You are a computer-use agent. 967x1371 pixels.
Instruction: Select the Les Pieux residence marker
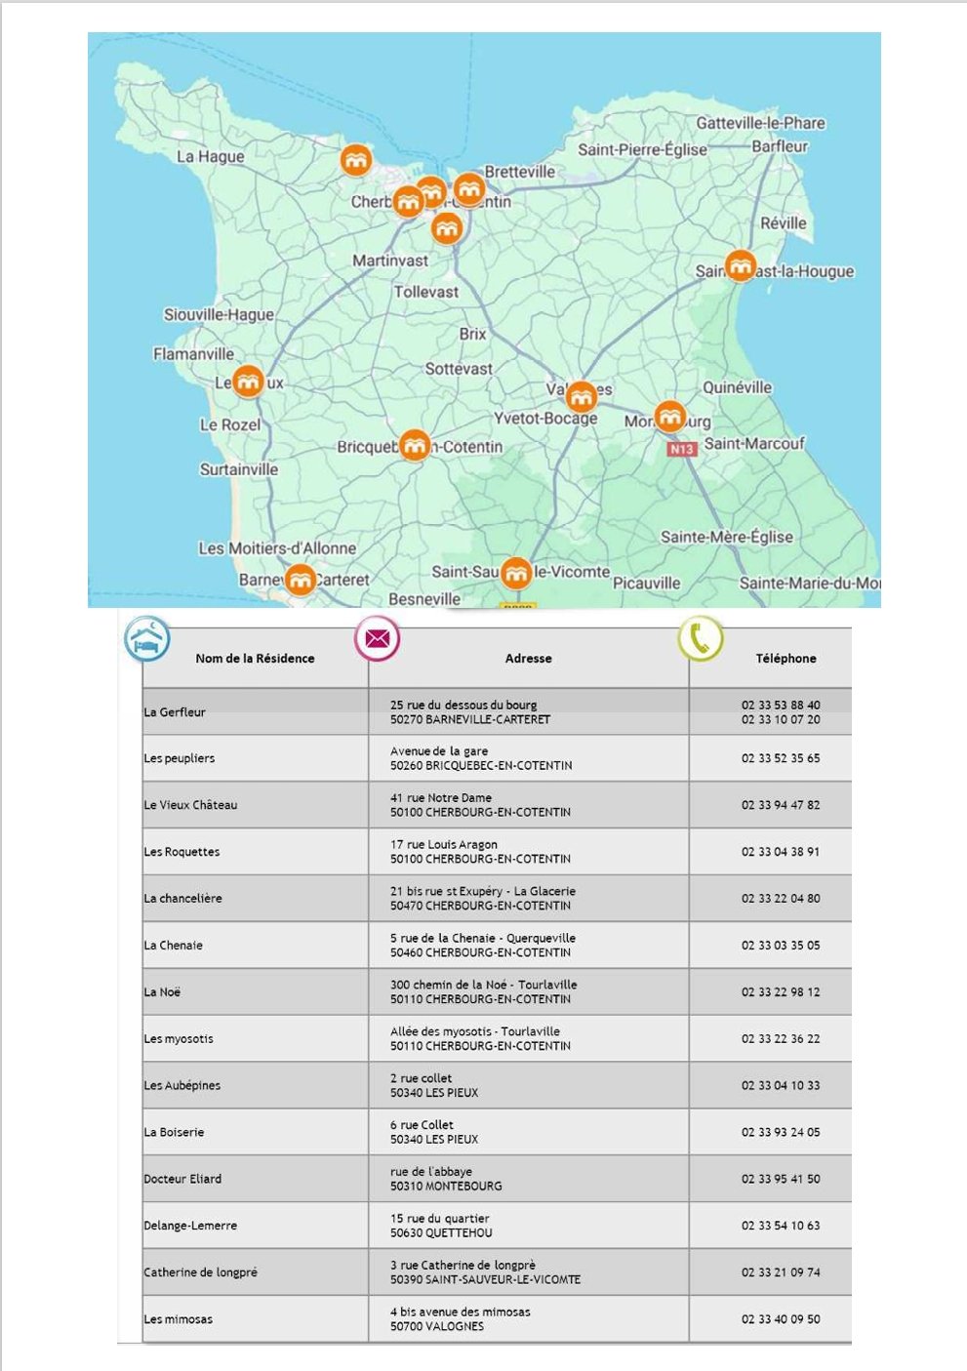(249, 382)
